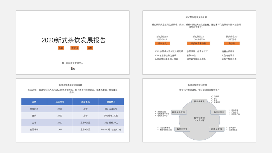The width and height of the screenshot is (272, 153).
Task: Click the orange 数字化 tag under the report title
Action: click(x=75, y=48)
